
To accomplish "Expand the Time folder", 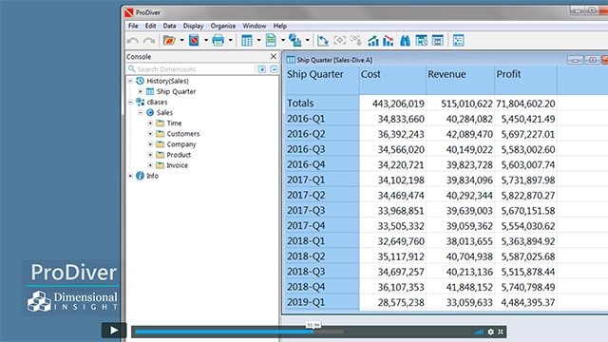I will (150, 123).
